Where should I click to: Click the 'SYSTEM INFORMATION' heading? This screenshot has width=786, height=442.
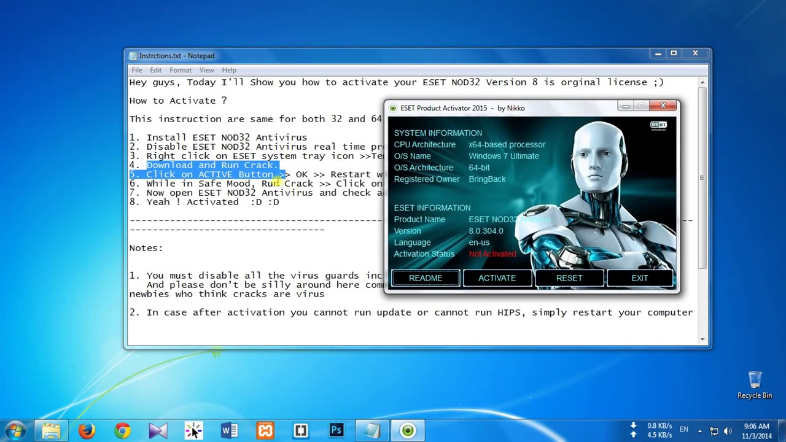tap(438, 133)
